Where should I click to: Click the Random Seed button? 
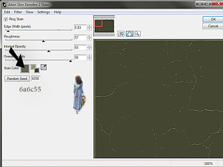17,78
